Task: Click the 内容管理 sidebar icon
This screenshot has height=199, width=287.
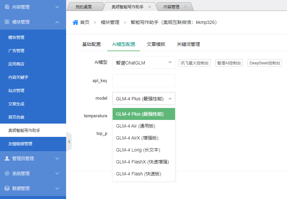Action: click(7, 7)
